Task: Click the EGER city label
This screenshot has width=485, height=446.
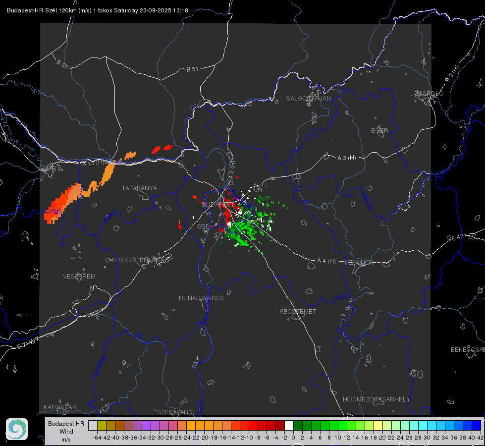Action: (x=379, y=131)
